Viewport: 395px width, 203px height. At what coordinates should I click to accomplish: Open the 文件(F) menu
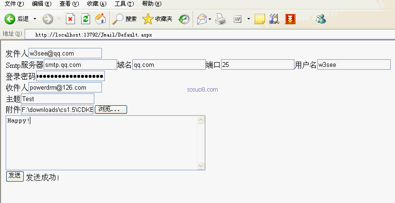pos(14,3)
